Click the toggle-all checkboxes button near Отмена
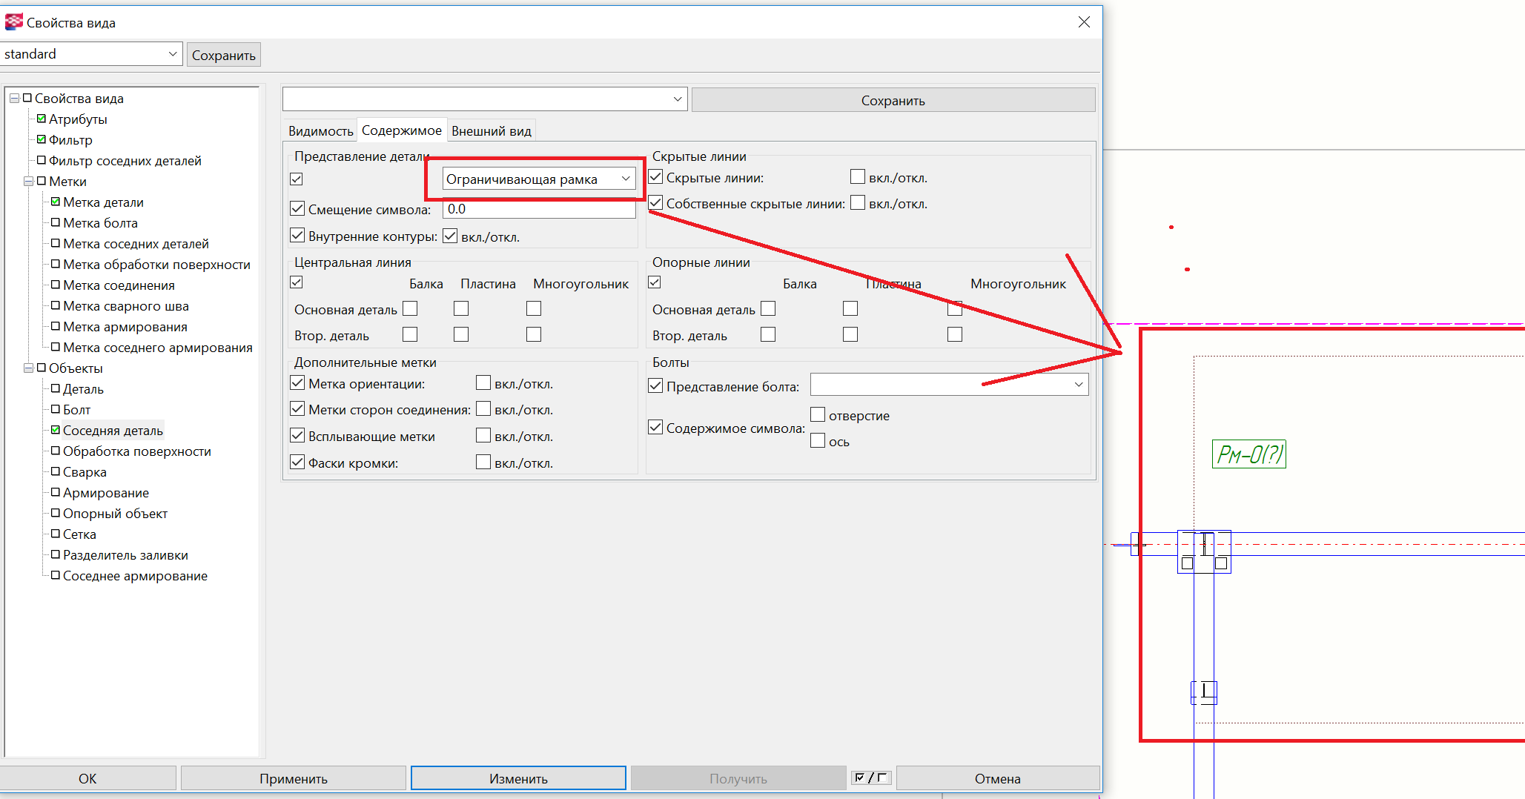Screen dimensions: 1525x799 (x=870, y=778)
